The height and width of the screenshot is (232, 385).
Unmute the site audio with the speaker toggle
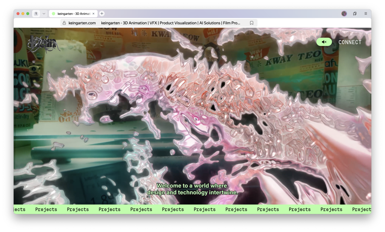pyautogui.click(x=324, y=42)
